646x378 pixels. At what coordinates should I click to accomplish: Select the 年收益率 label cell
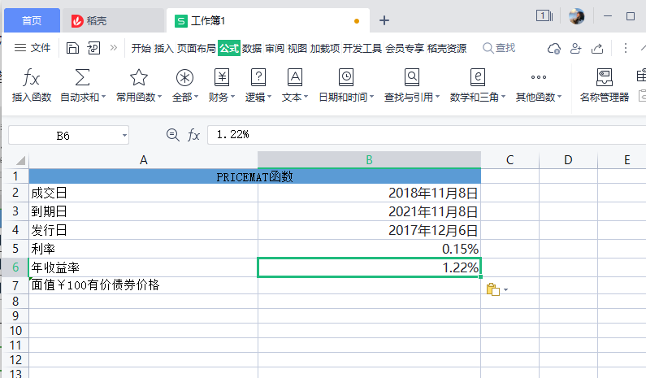click(x=143, y=267)
